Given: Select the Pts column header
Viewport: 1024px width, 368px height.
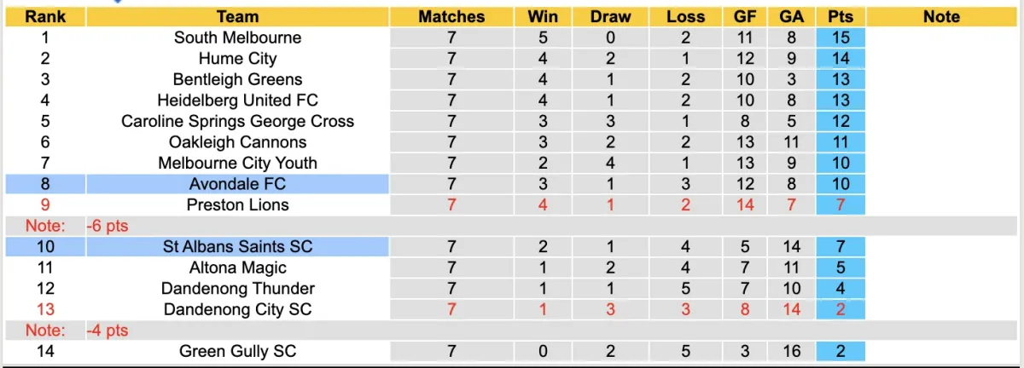Looking at the screenshot, I should tap(840, 16).
